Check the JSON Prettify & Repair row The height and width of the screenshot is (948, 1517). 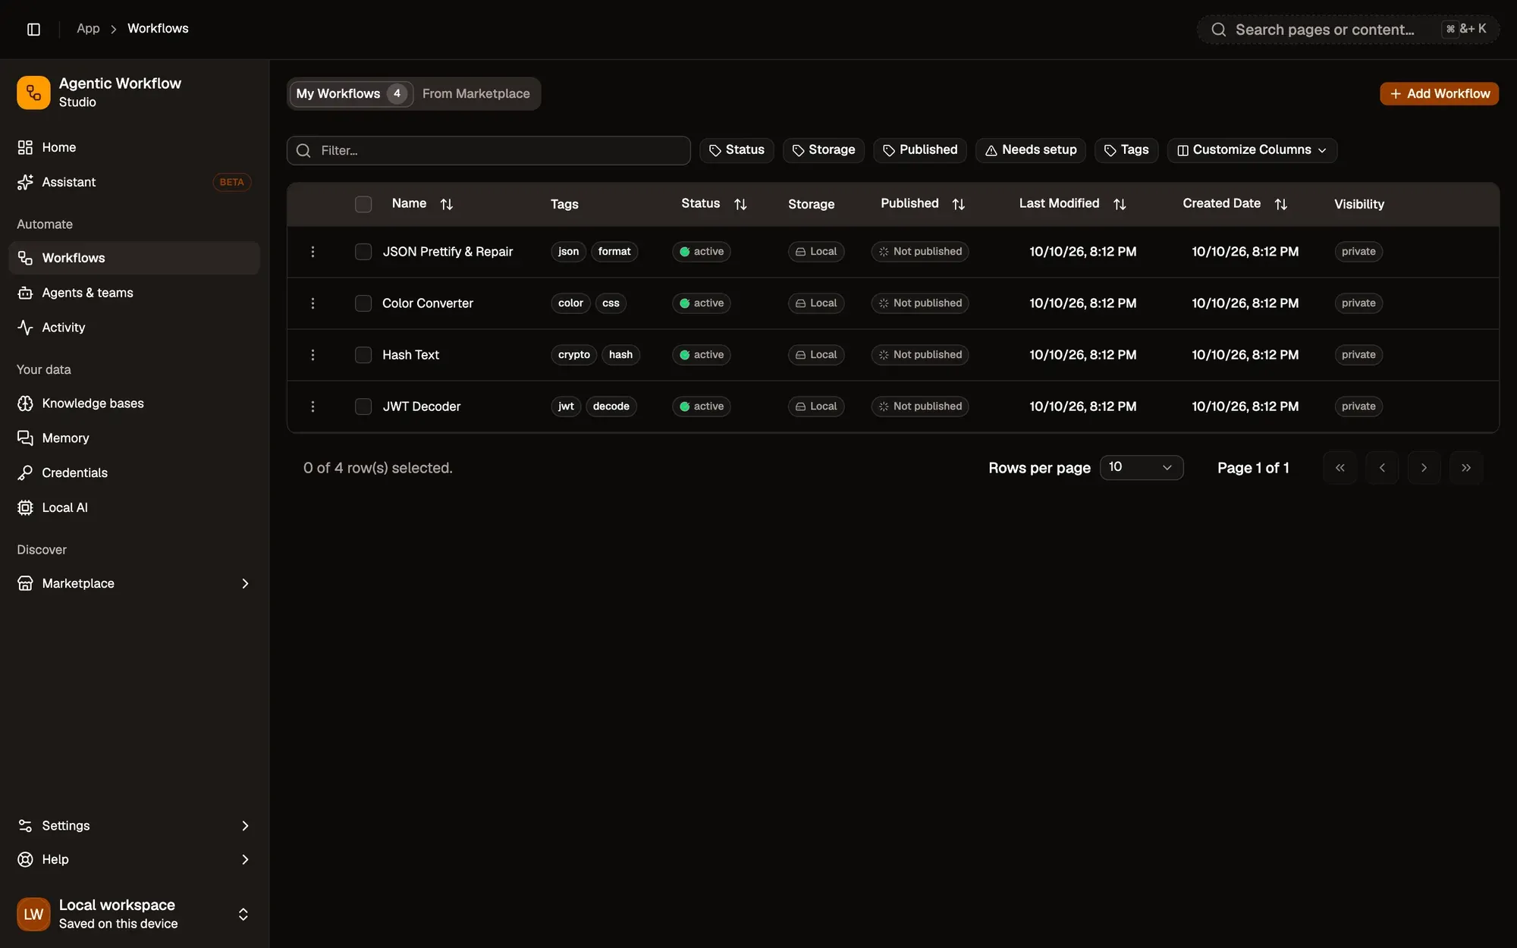[363, 252]
